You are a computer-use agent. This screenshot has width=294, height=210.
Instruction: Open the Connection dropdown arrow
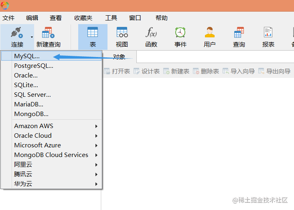[32, 37]
